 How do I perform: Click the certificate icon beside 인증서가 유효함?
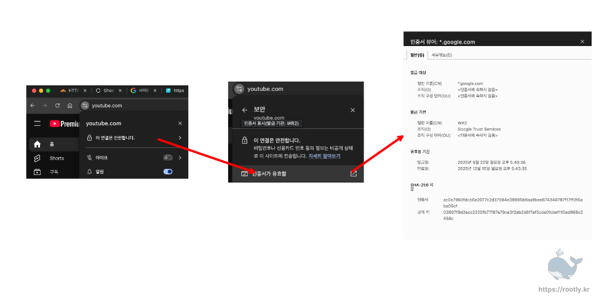[244, 174]
